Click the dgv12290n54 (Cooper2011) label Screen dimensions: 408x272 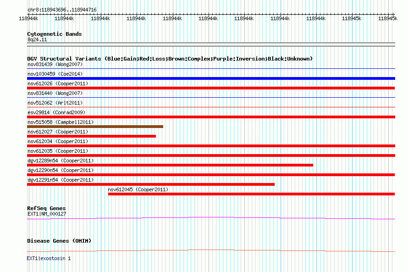[x=61, y=170]
